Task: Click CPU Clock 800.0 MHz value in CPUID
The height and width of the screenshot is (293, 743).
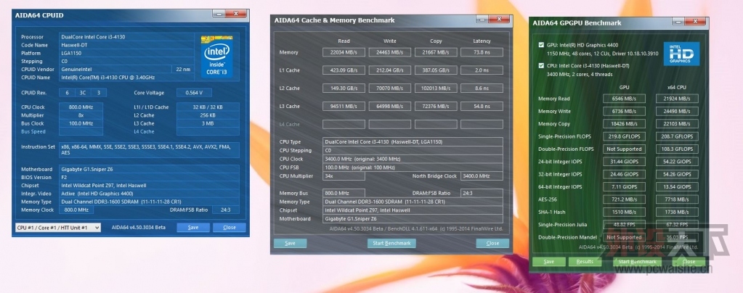Action: [x=81, y=107]
